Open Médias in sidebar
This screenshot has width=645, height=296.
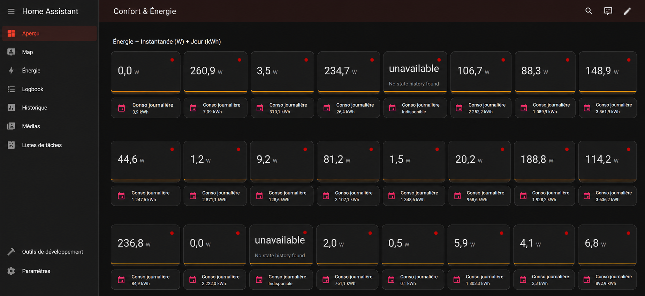pos(50,126)
